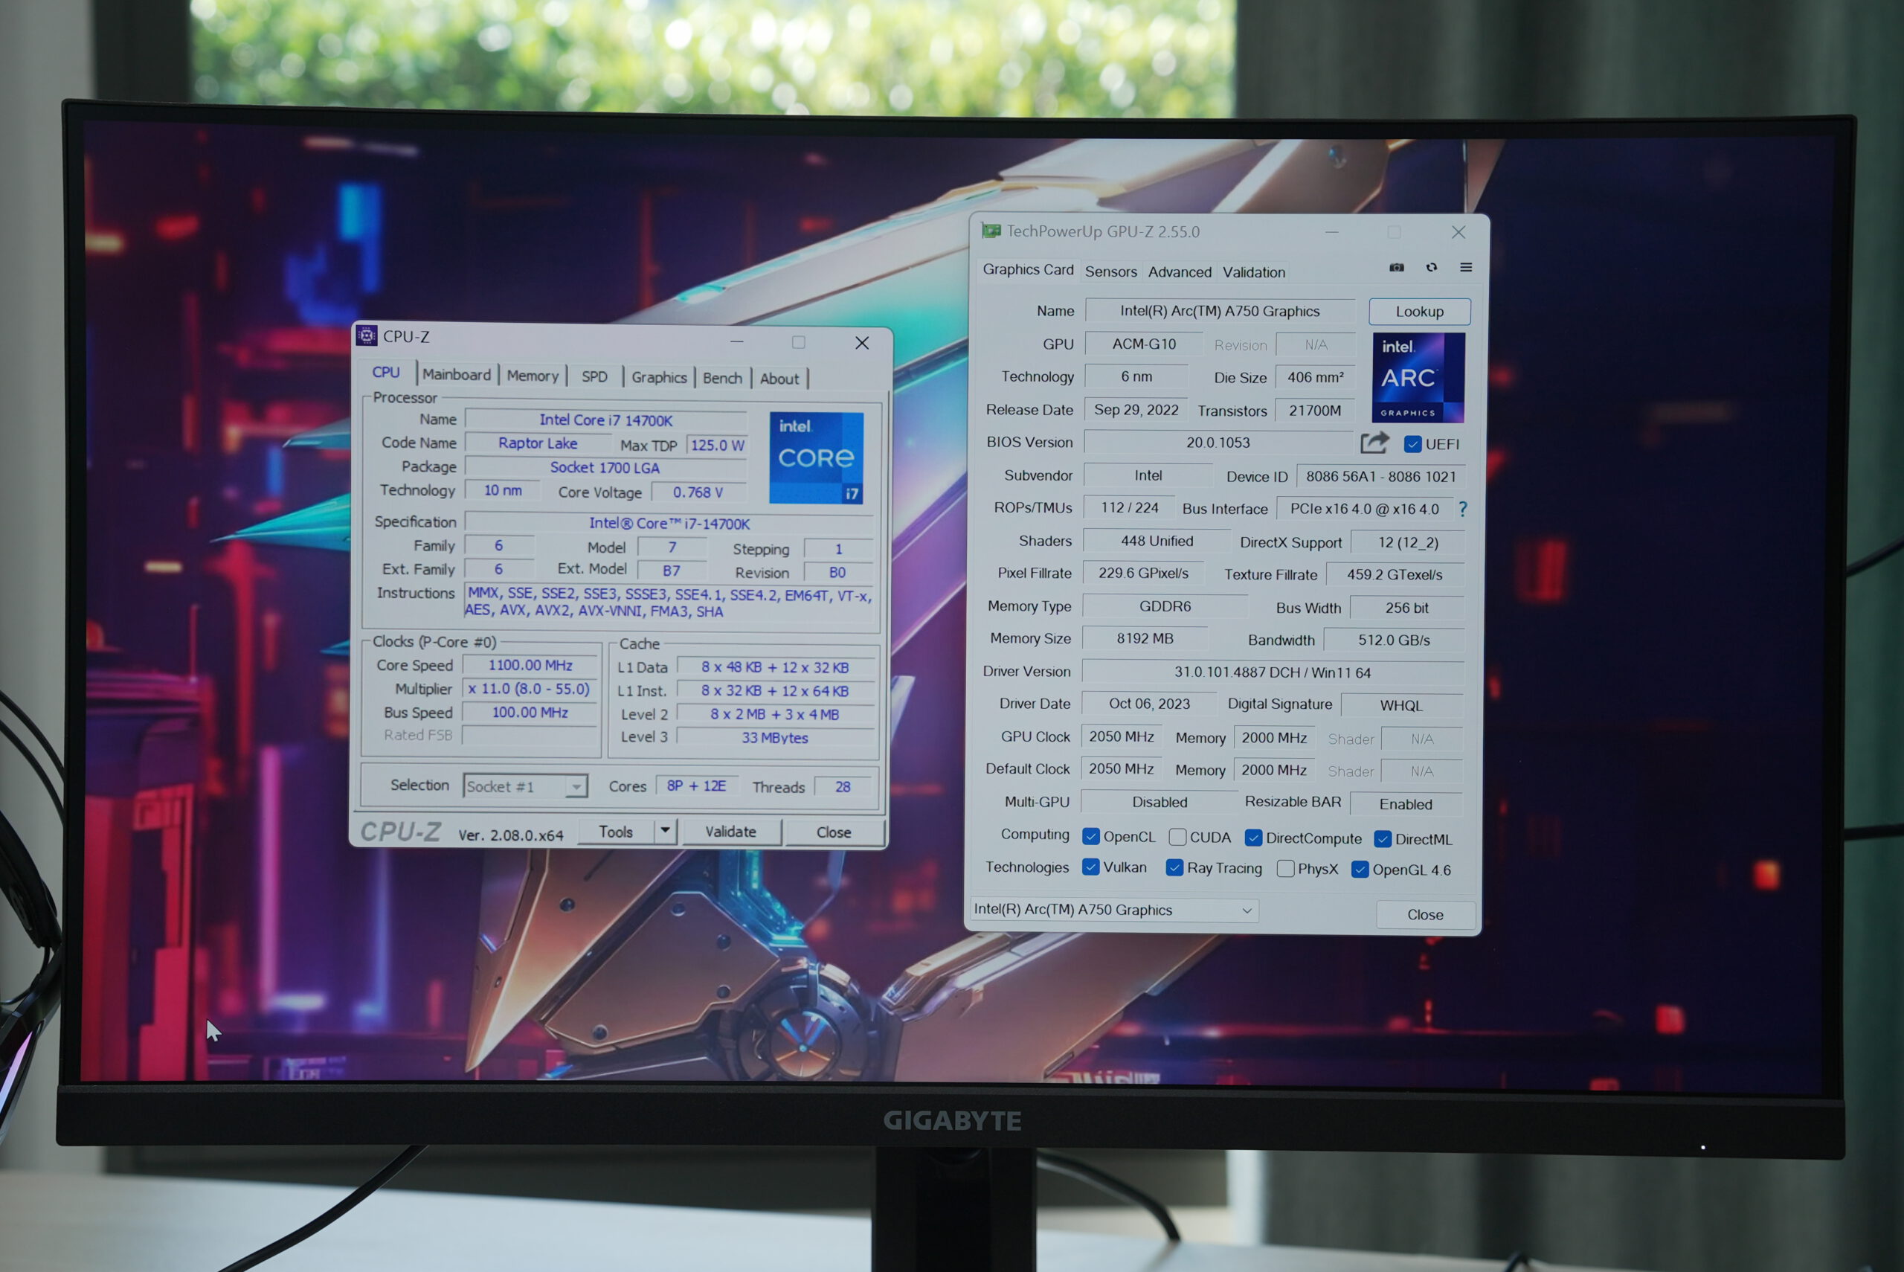Screen dimensions: 1904x1272
Task: Click the Threads value 28
Action: point(843,787)
